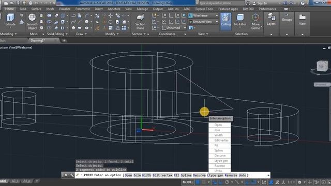Add a new drawing tab with plus
This screenshot has height=186, width=331.
click(64, 40)
